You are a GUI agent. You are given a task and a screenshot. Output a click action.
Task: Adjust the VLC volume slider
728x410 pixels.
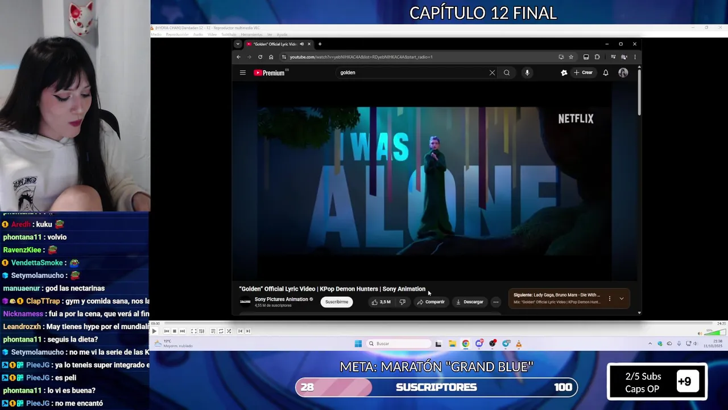pos(715,333)
